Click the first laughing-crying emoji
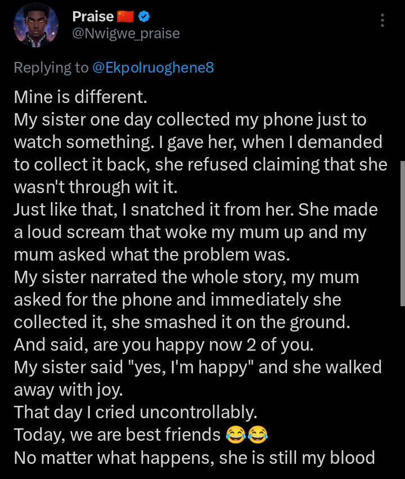 235,435
